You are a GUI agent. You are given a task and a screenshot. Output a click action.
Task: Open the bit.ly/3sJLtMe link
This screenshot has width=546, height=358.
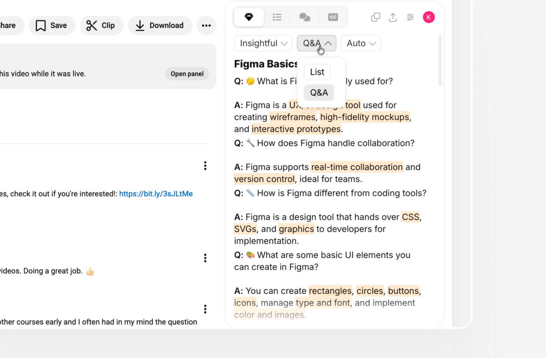coord(156,194)
